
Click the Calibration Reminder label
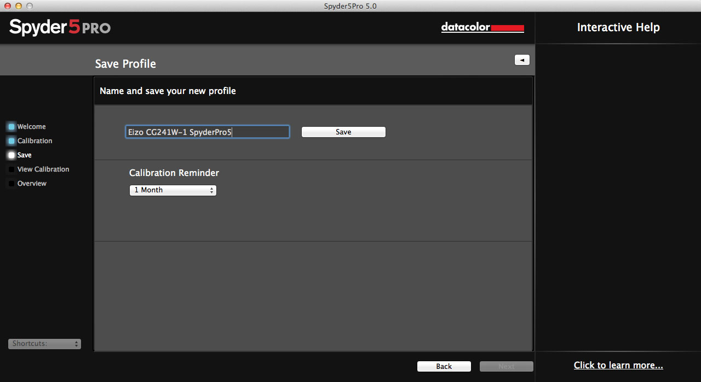coord(174,173)
